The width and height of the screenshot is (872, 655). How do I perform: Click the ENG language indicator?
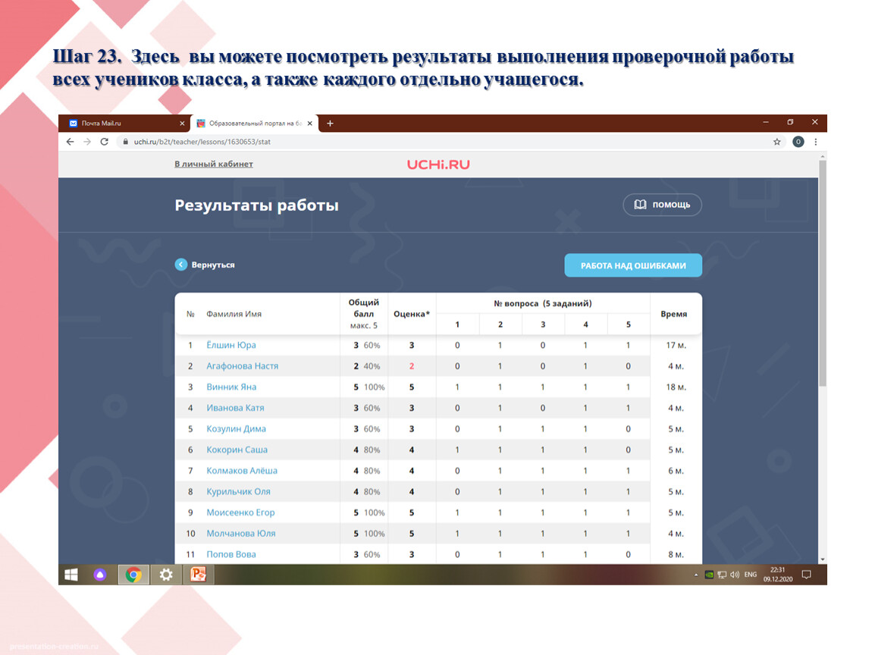750,575
